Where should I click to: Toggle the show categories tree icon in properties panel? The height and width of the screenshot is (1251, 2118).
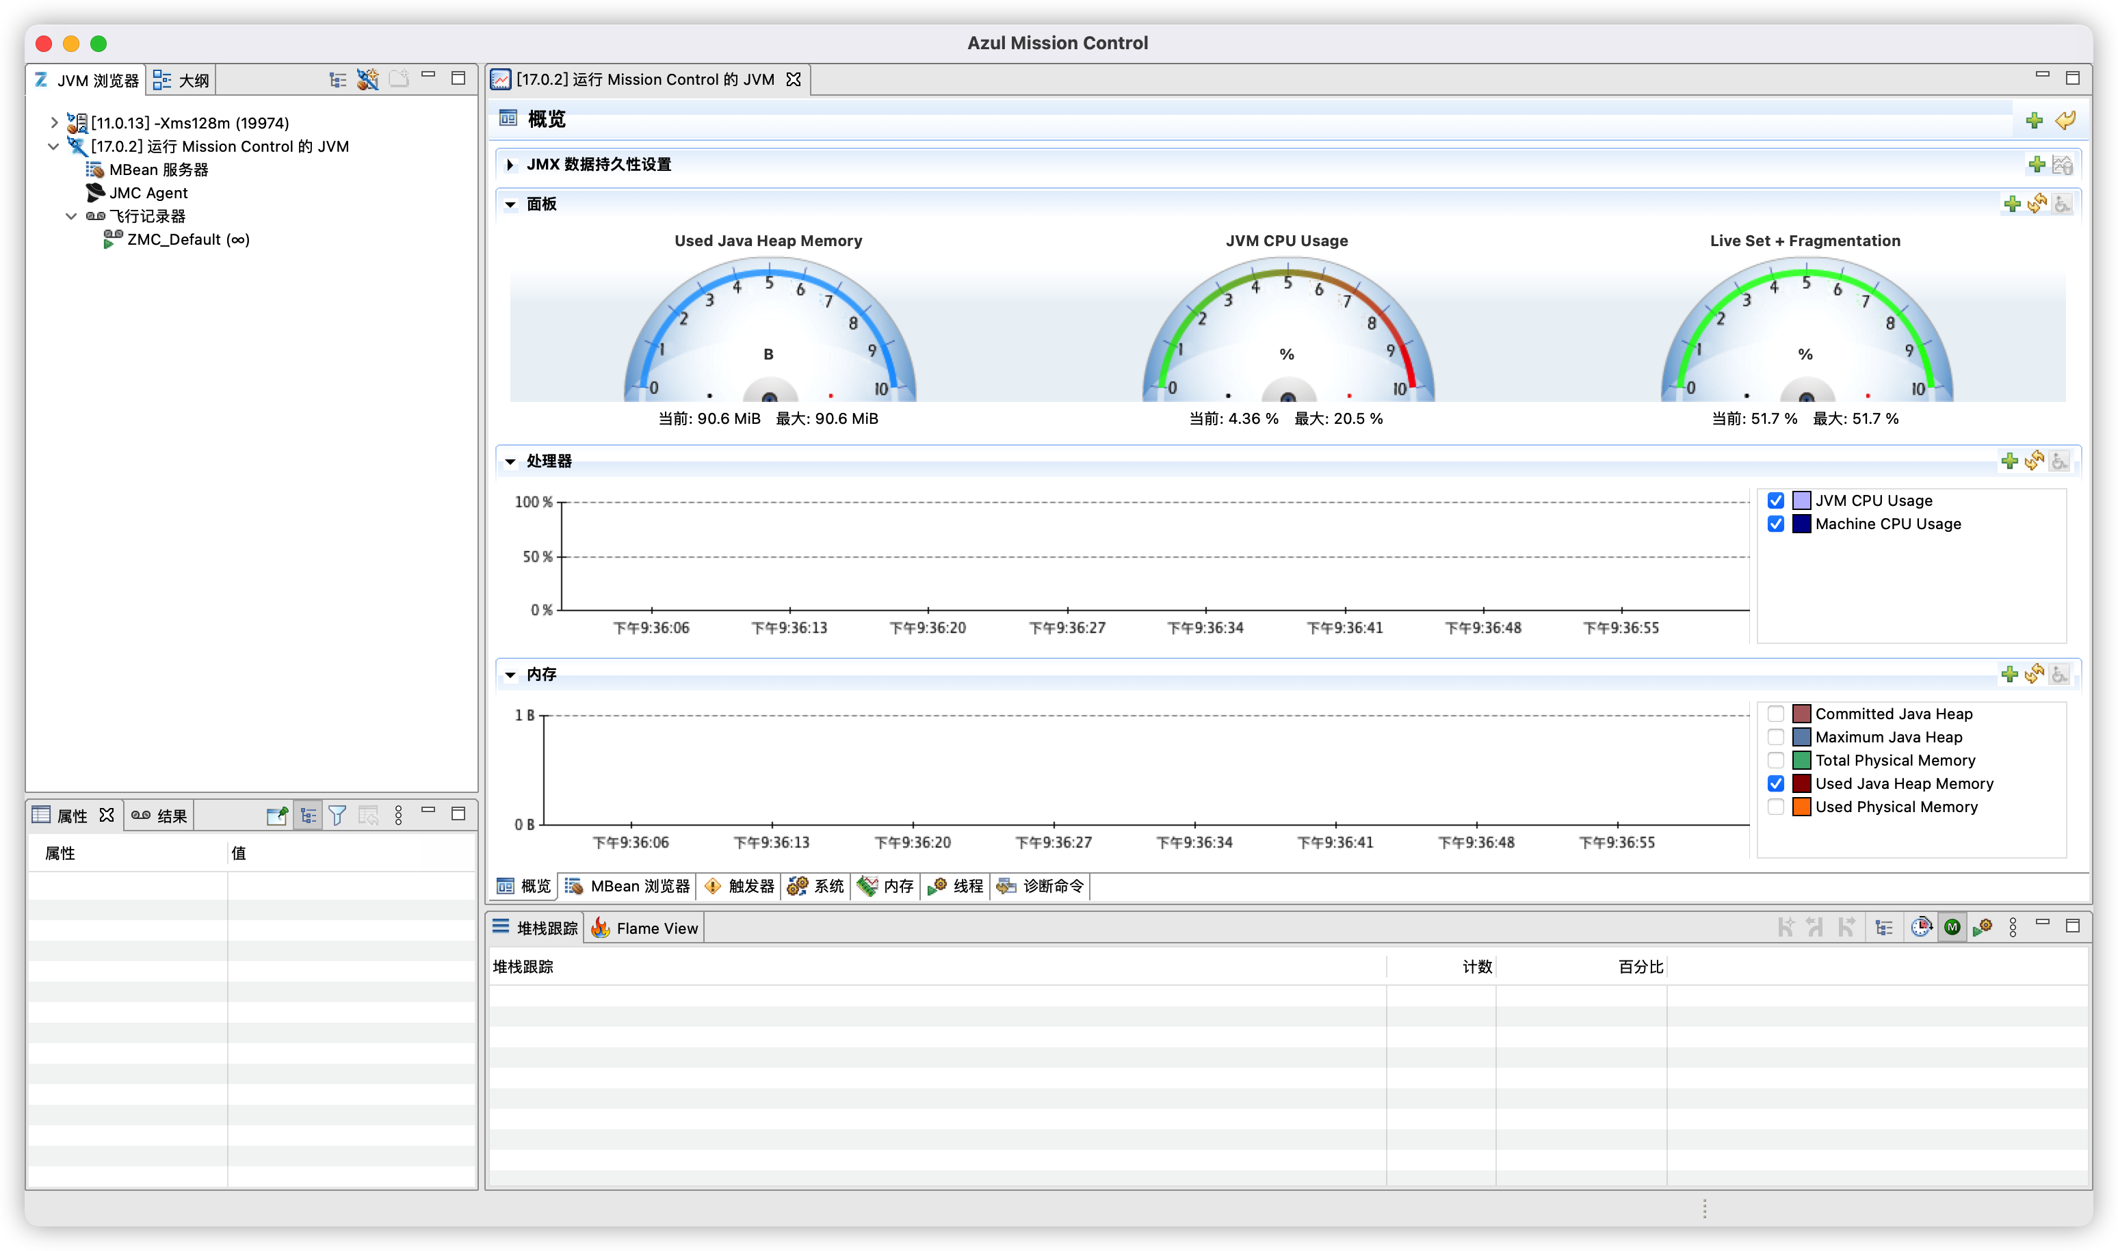[308, 815]
